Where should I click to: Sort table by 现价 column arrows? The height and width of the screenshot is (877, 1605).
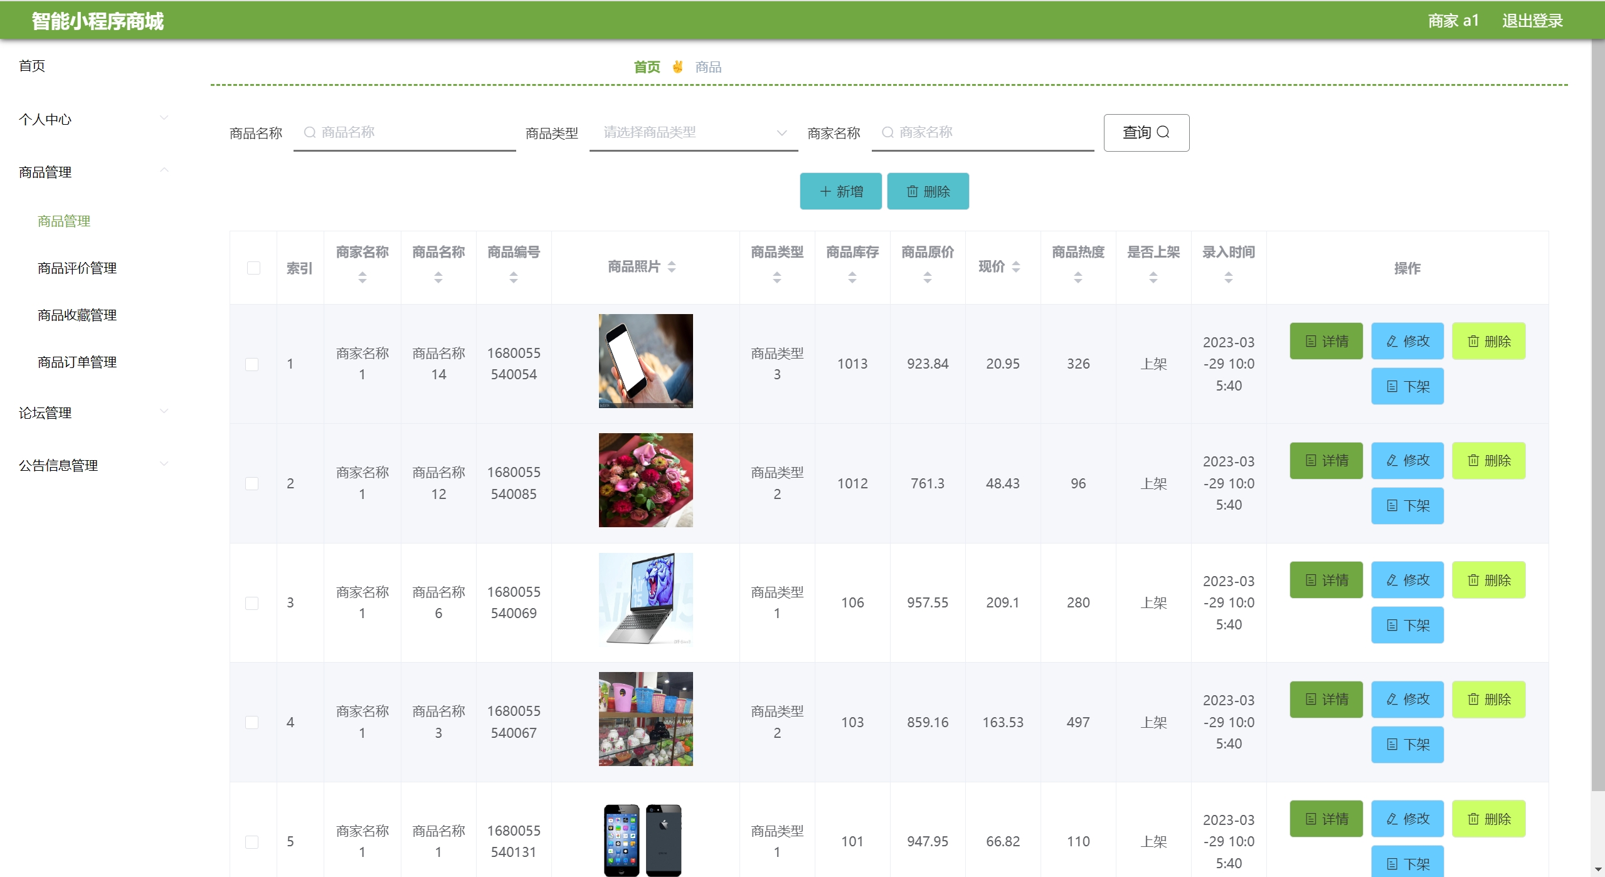click(1016, 267)
